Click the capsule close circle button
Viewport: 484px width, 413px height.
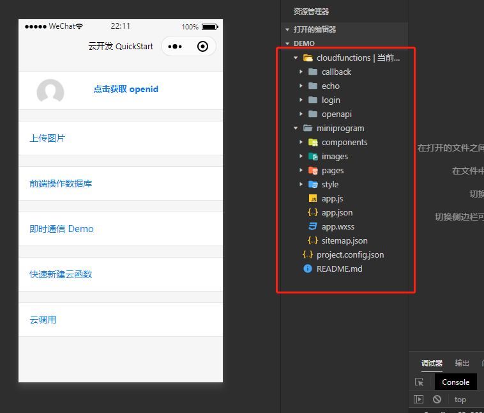point(202,47)
